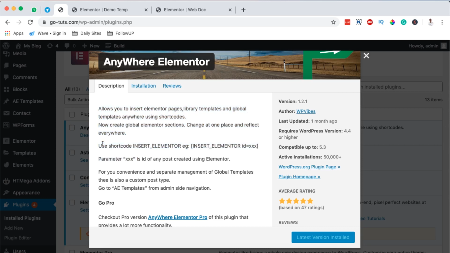
Task: Open the comments bubble in the admin bar
Action: point(70,46)
